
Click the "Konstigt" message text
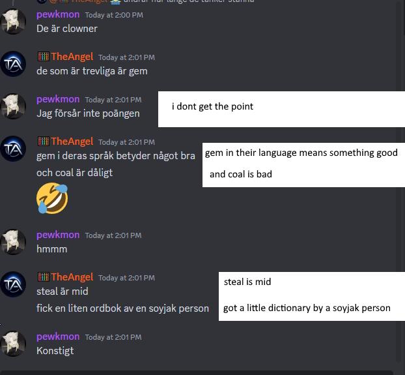click(x=55, y=351)
